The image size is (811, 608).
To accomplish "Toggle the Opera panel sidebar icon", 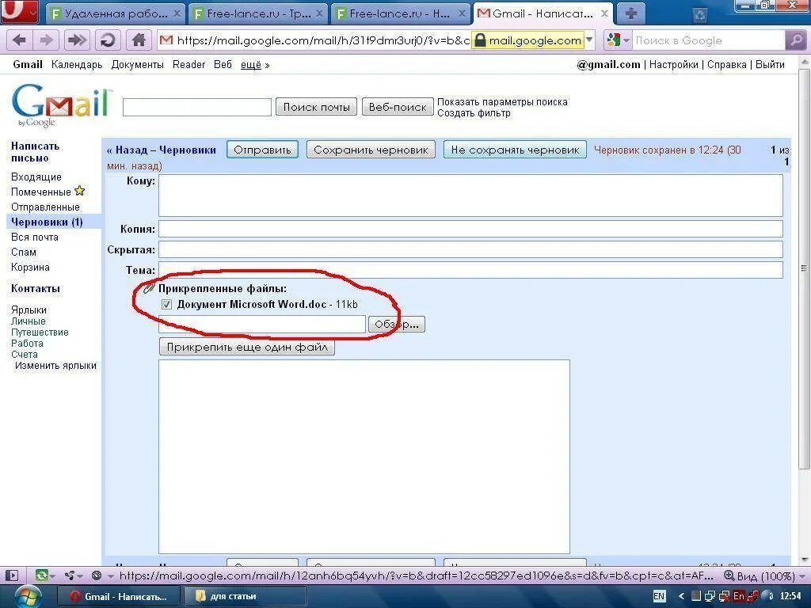I will (x=12, y=576).
